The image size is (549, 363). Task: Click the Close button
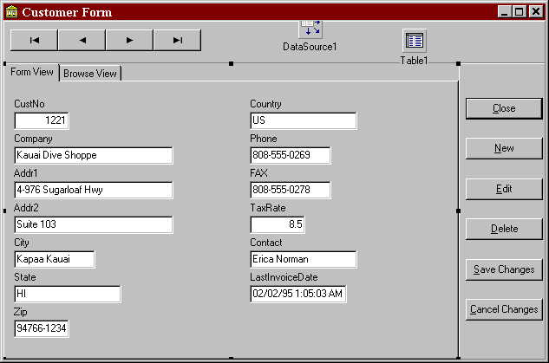tap(504, 108)
